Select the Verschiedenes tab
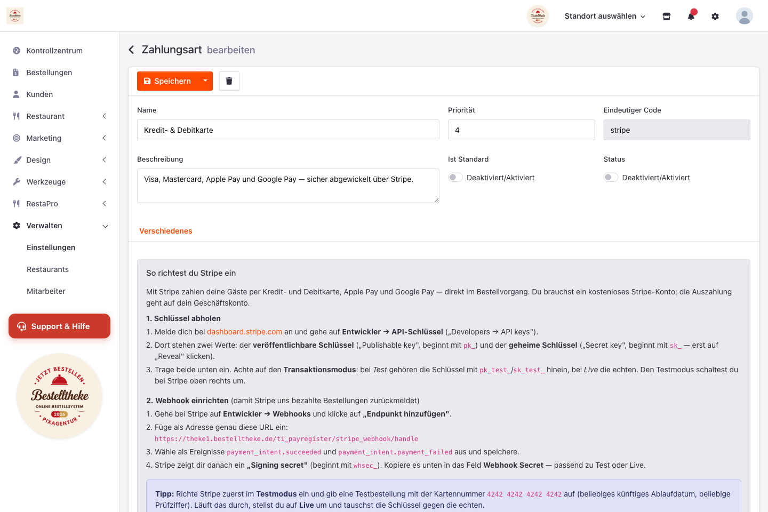Viewport: 768px width, 512px height. tap(166, 231)
